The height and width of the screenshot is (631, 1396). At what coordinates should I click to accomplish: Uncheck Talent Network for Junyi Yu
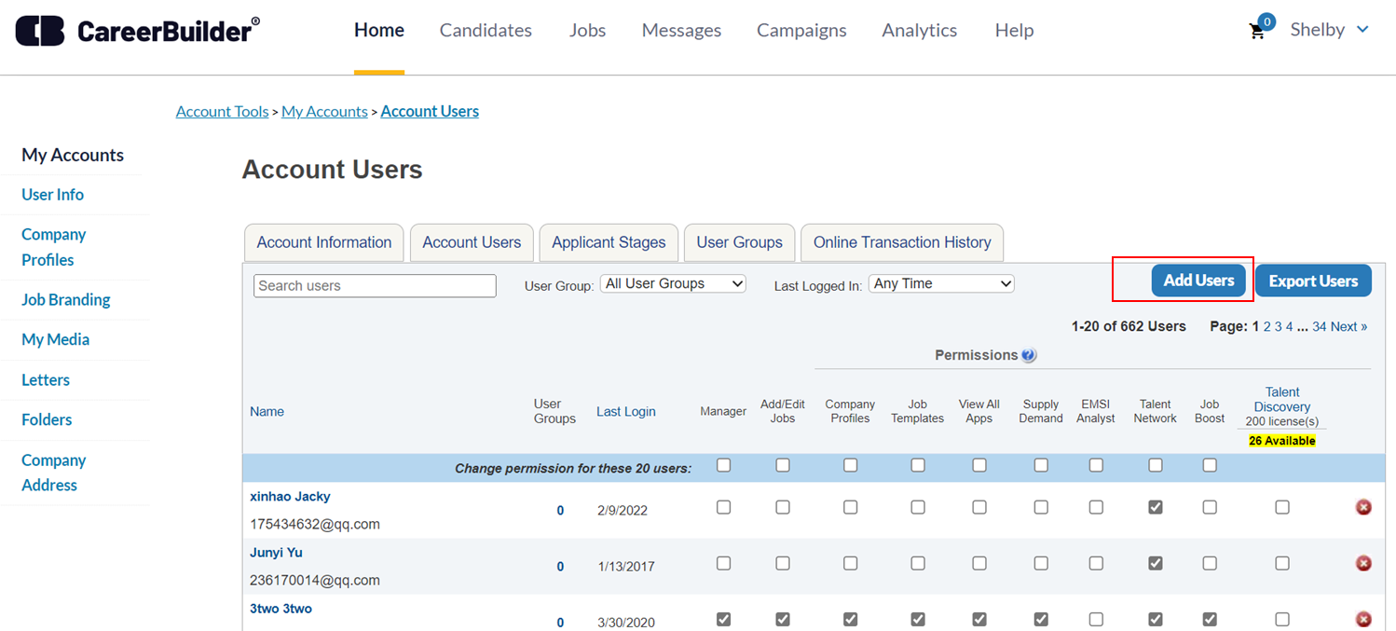(x=1155, y=563)
